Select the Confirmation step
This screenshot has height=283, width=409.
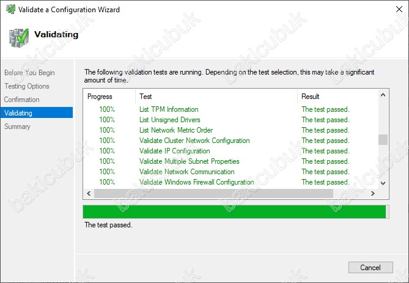21,100
